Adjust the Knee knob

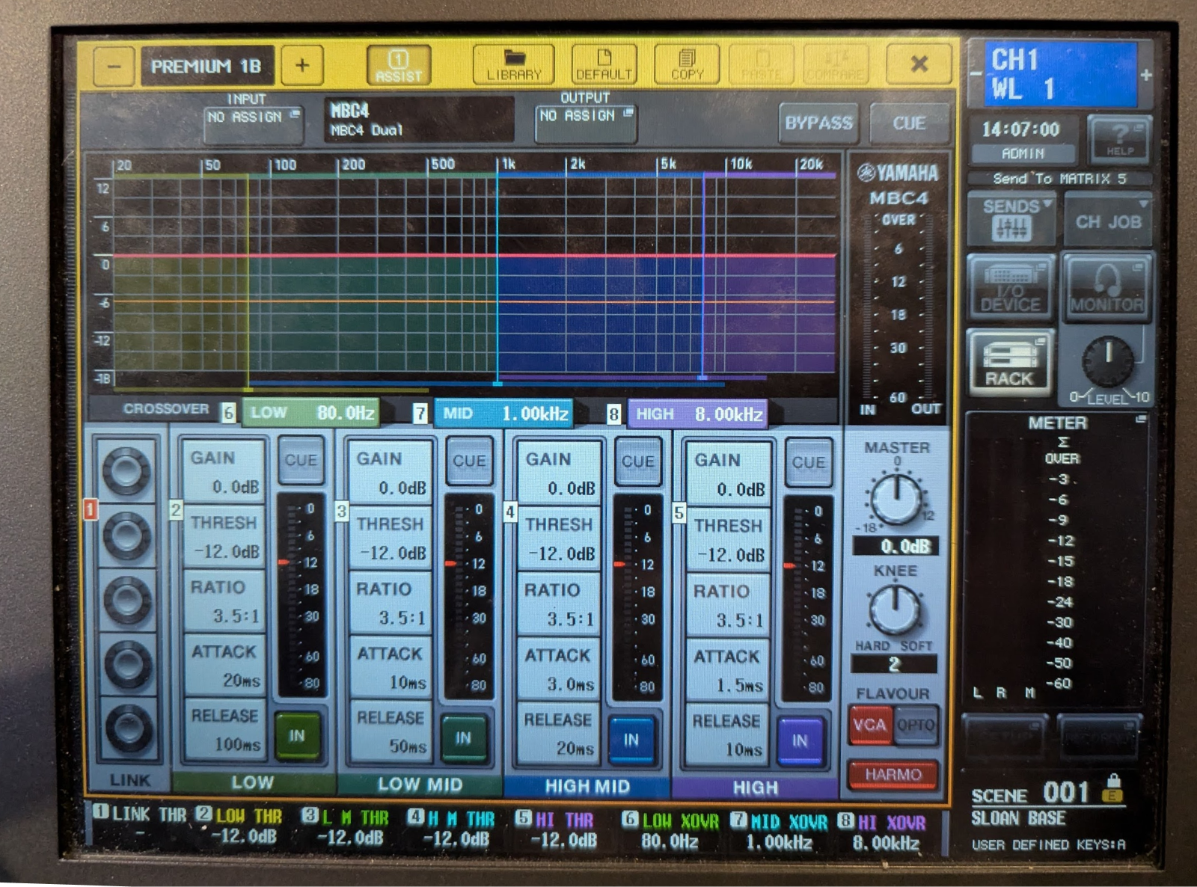(x=895, y=611)
